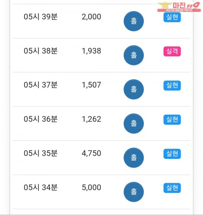This screenshot has width=203, height=215.
Task: Select the 실현 badge in 05시 39분 row
Action: (172, 17)
